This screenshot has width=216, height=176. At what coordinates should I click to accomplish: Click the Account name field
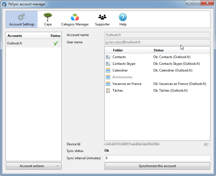[x=157, y=35]
